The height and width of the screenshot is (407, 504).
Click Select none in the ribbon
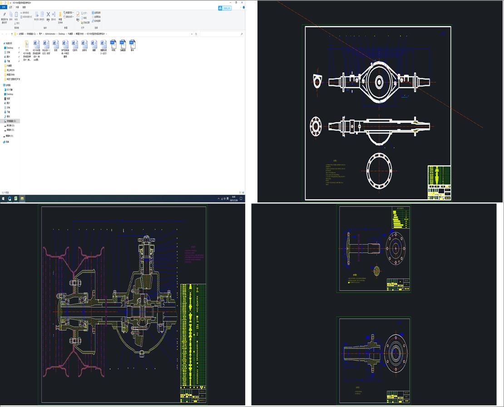[96, 17]
